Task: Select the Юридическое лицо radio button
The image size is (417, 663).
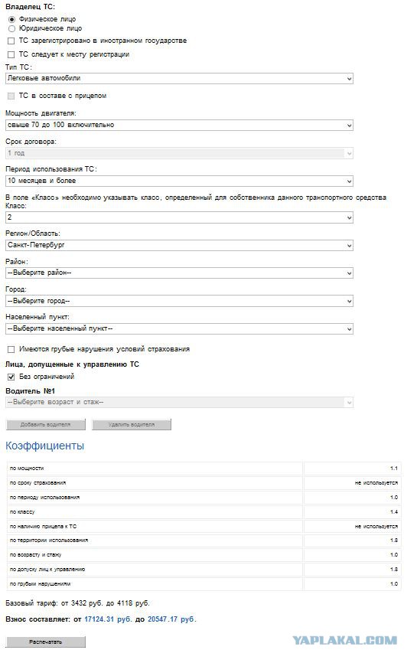Action: click(x=11, y=28)
